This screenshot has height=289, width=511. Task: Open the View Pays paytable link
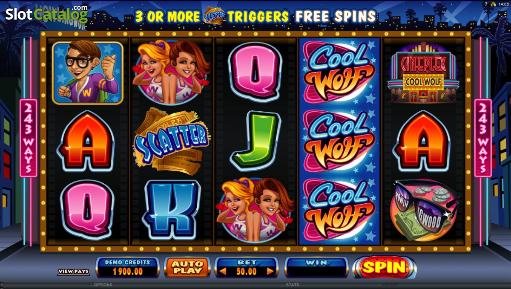click(74, 272)
